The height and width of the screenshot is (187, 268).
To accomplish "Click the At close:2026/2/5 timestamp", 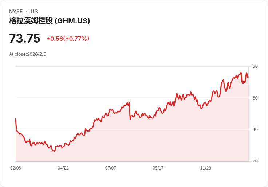I will (28, 54).
